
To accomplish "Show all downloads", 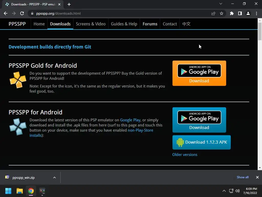I will tap(243, 177).
